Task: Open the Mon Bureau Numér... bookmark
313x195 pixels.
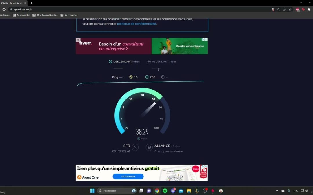Action: (x=45, y=15)
